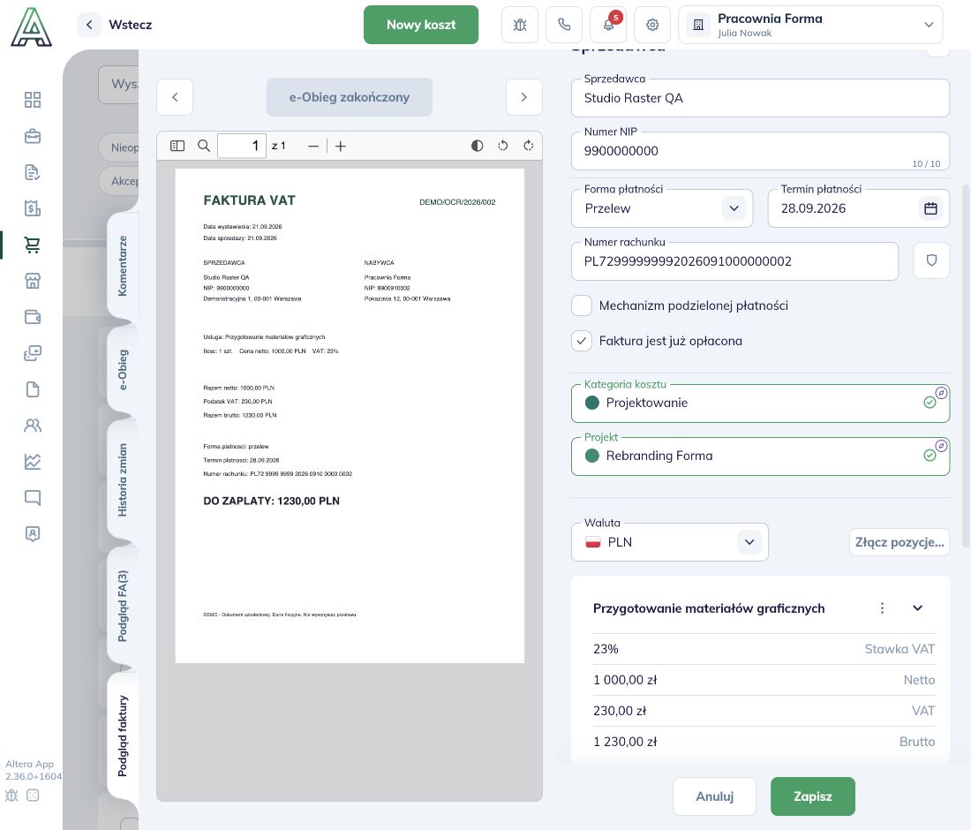Screen dimensions: 971x830
Task: Open the chart analytics sidebar icon
Action: point(32,462)
